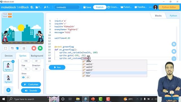This screenshot has height=102, width=181.
Task: Switch to the Blocks tab
Action: pyautogui.click(x=158, y=16)
